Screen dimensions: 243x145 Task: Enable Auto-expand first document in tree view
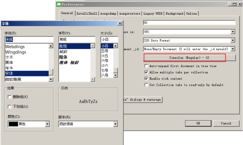pyautogui.click(x=146, y=66)
